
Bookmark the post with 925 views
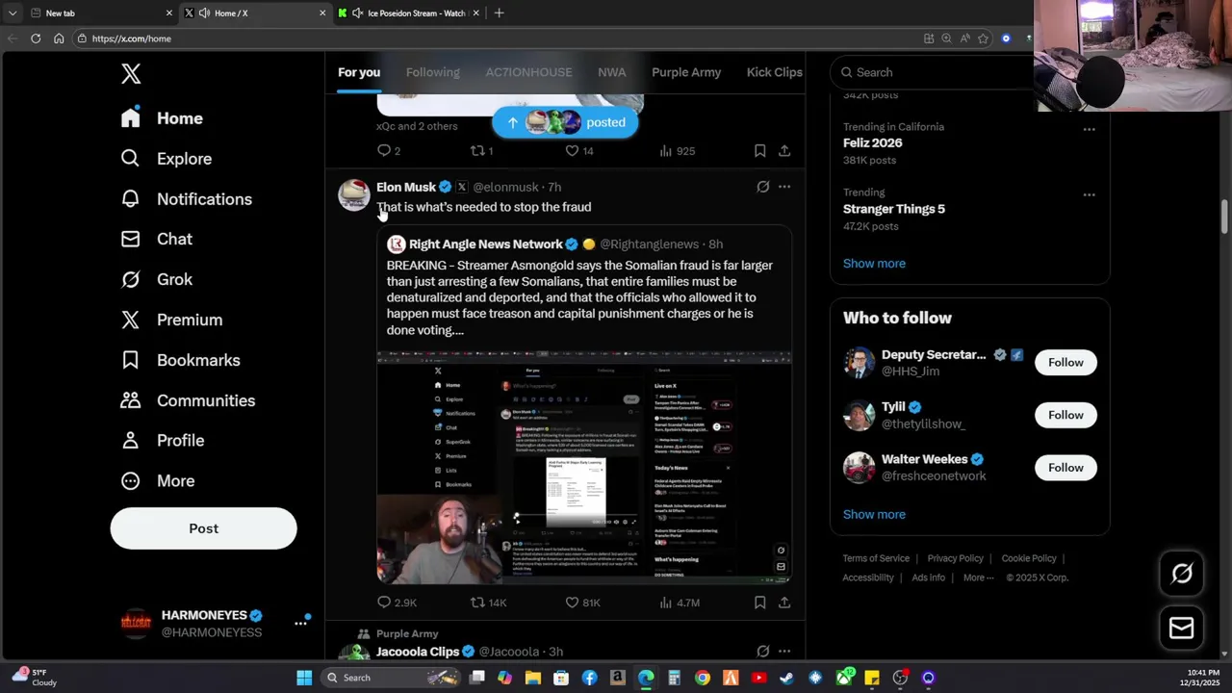coord(759,151)
